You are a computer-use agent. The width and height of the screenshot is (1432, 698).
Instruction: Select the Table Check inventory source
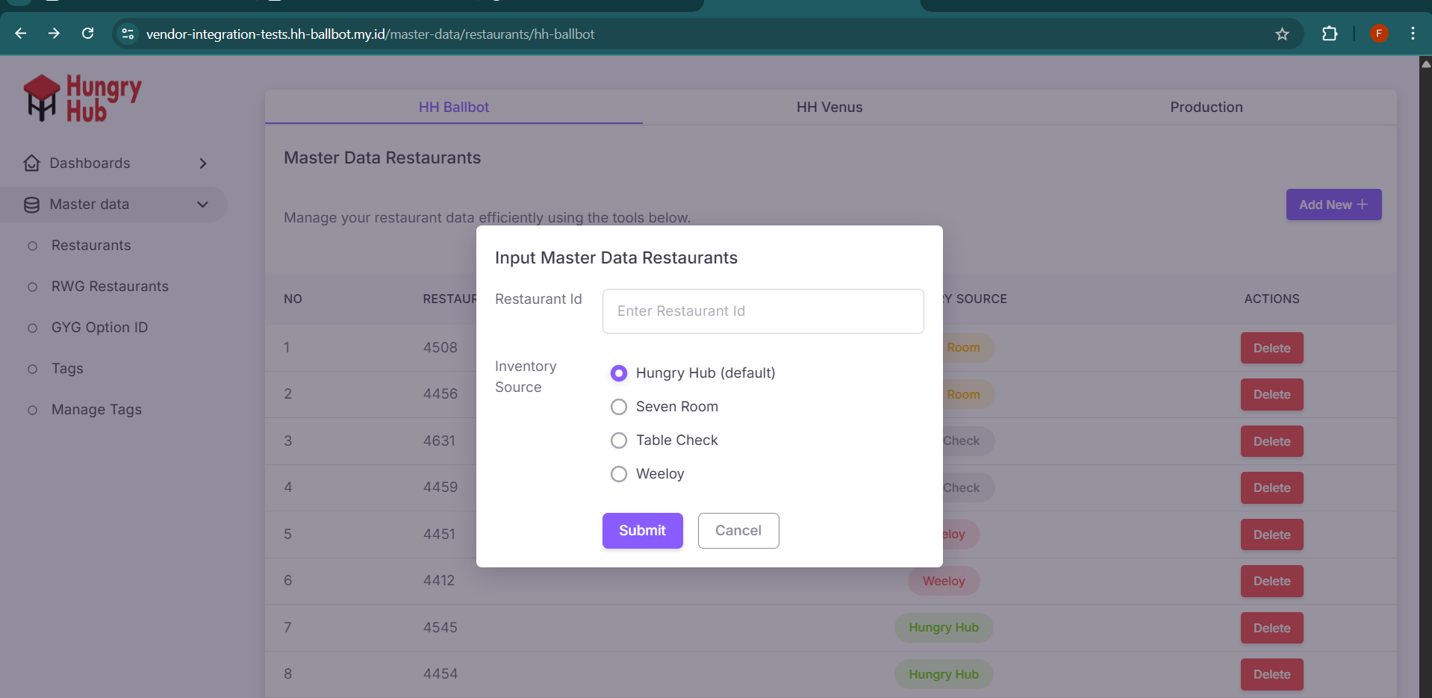click(619, 440)
